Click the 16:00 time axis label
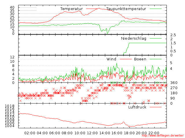 tap(117, 133)
